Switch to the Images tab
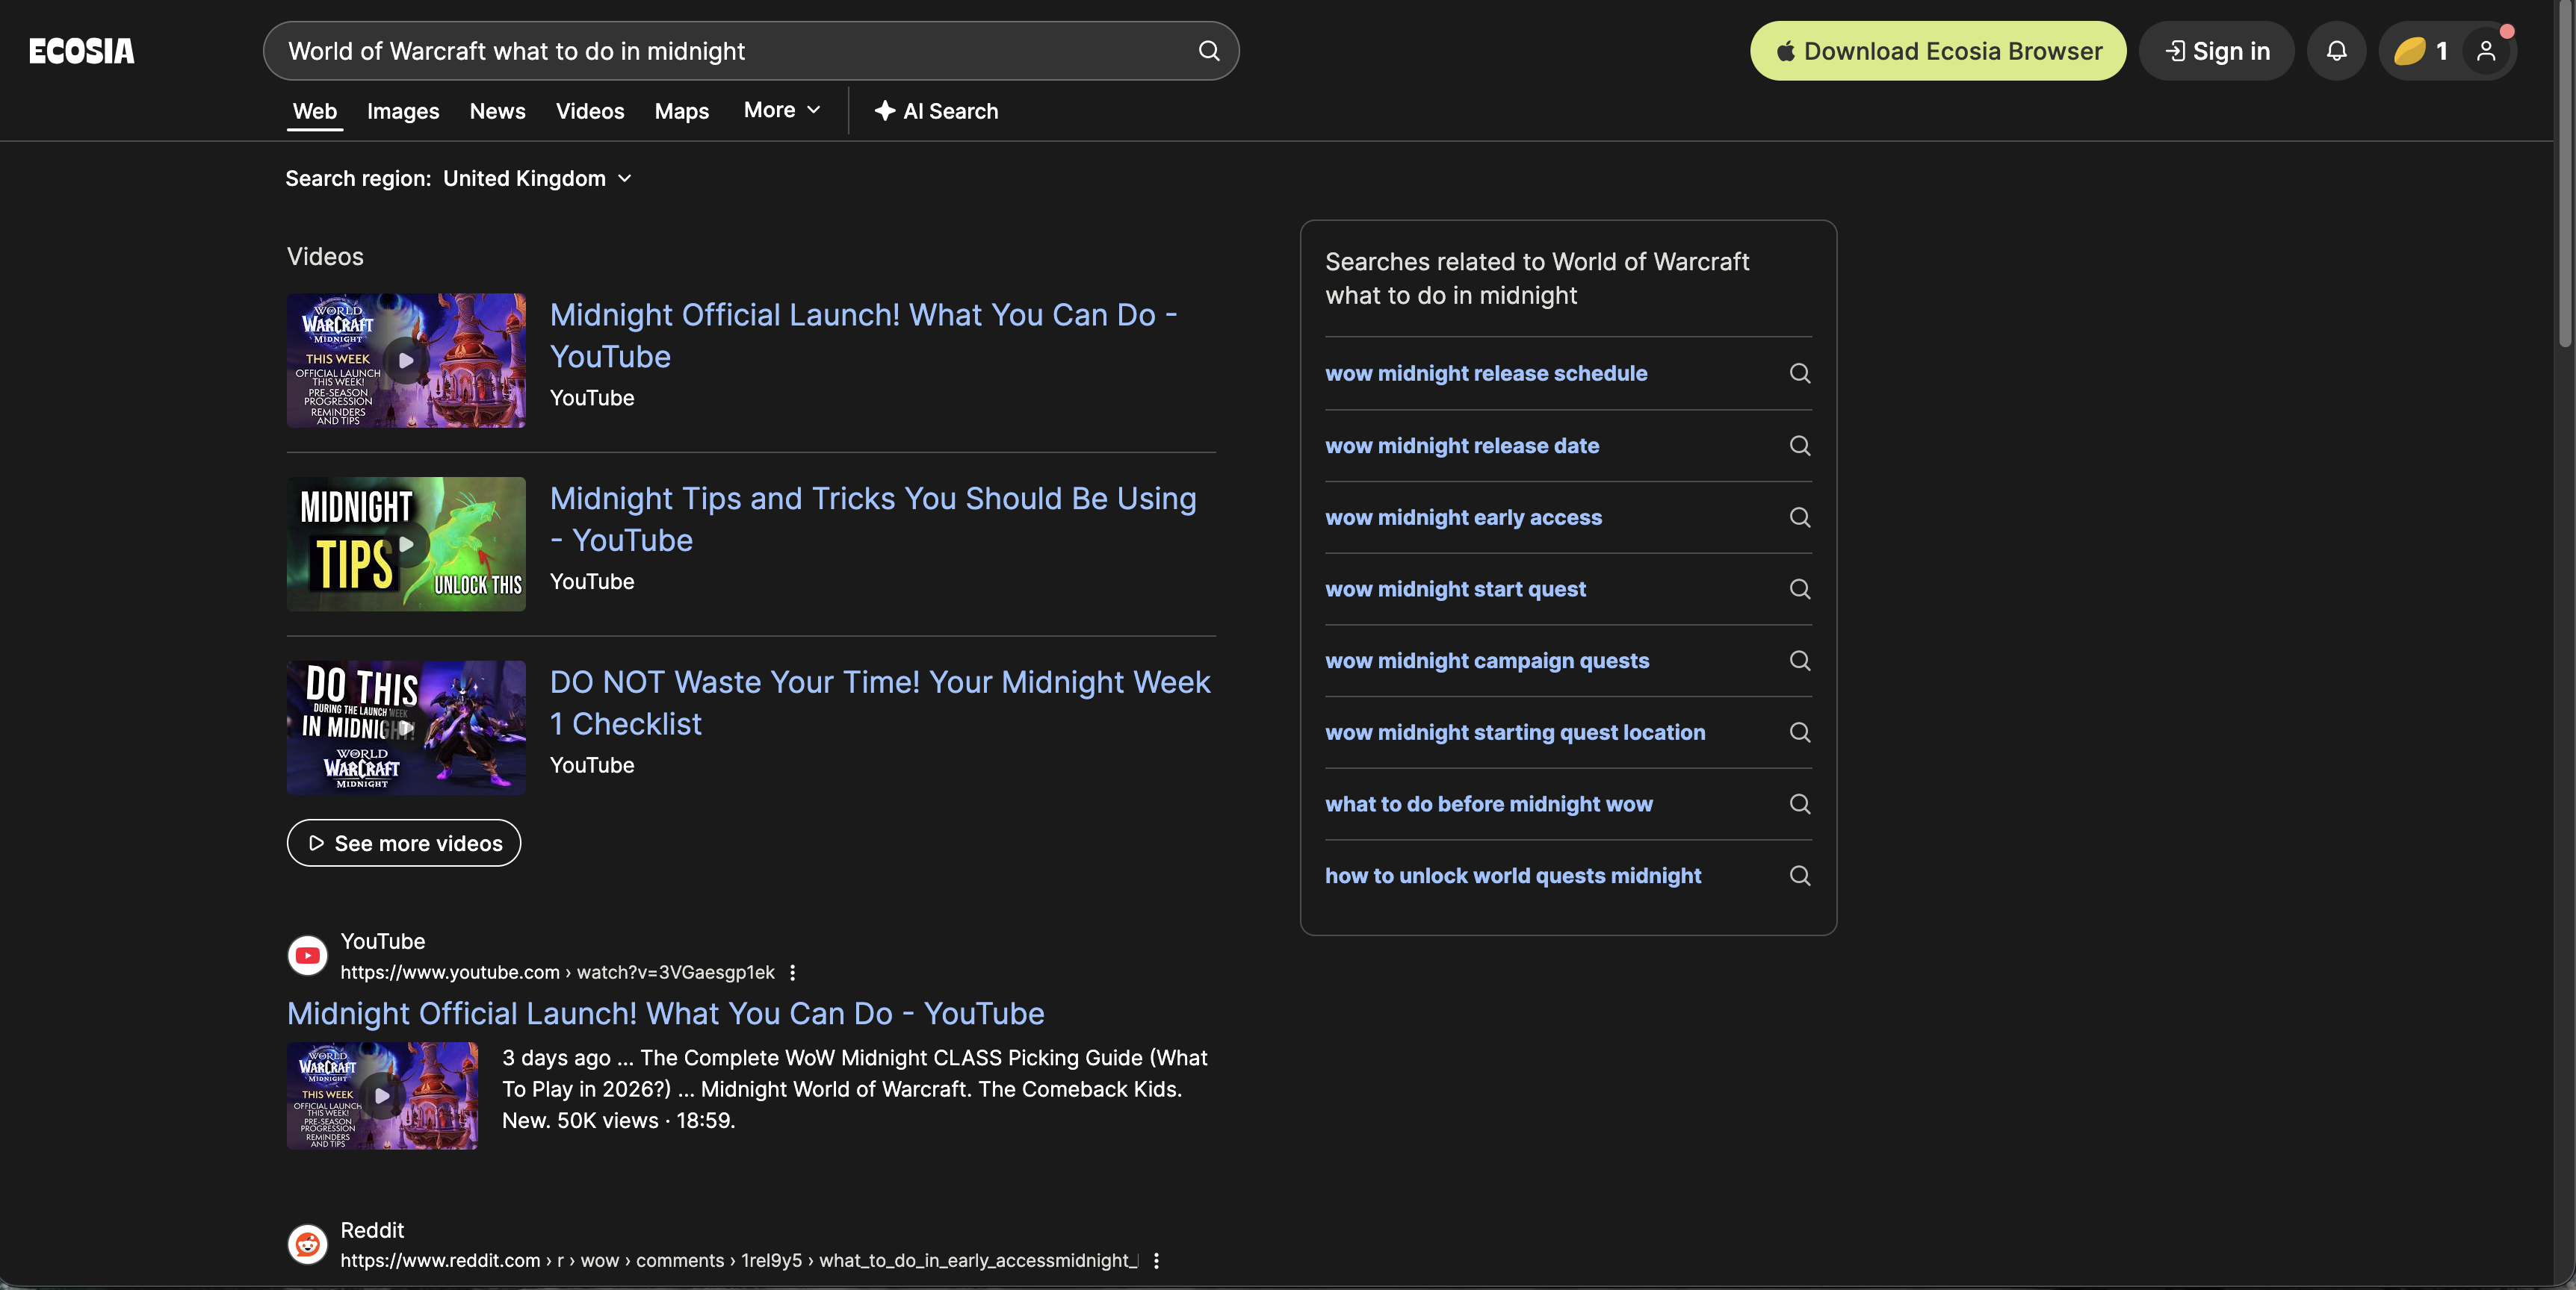Screen dimensions: 2576x1290 click(x=403, y=111)
